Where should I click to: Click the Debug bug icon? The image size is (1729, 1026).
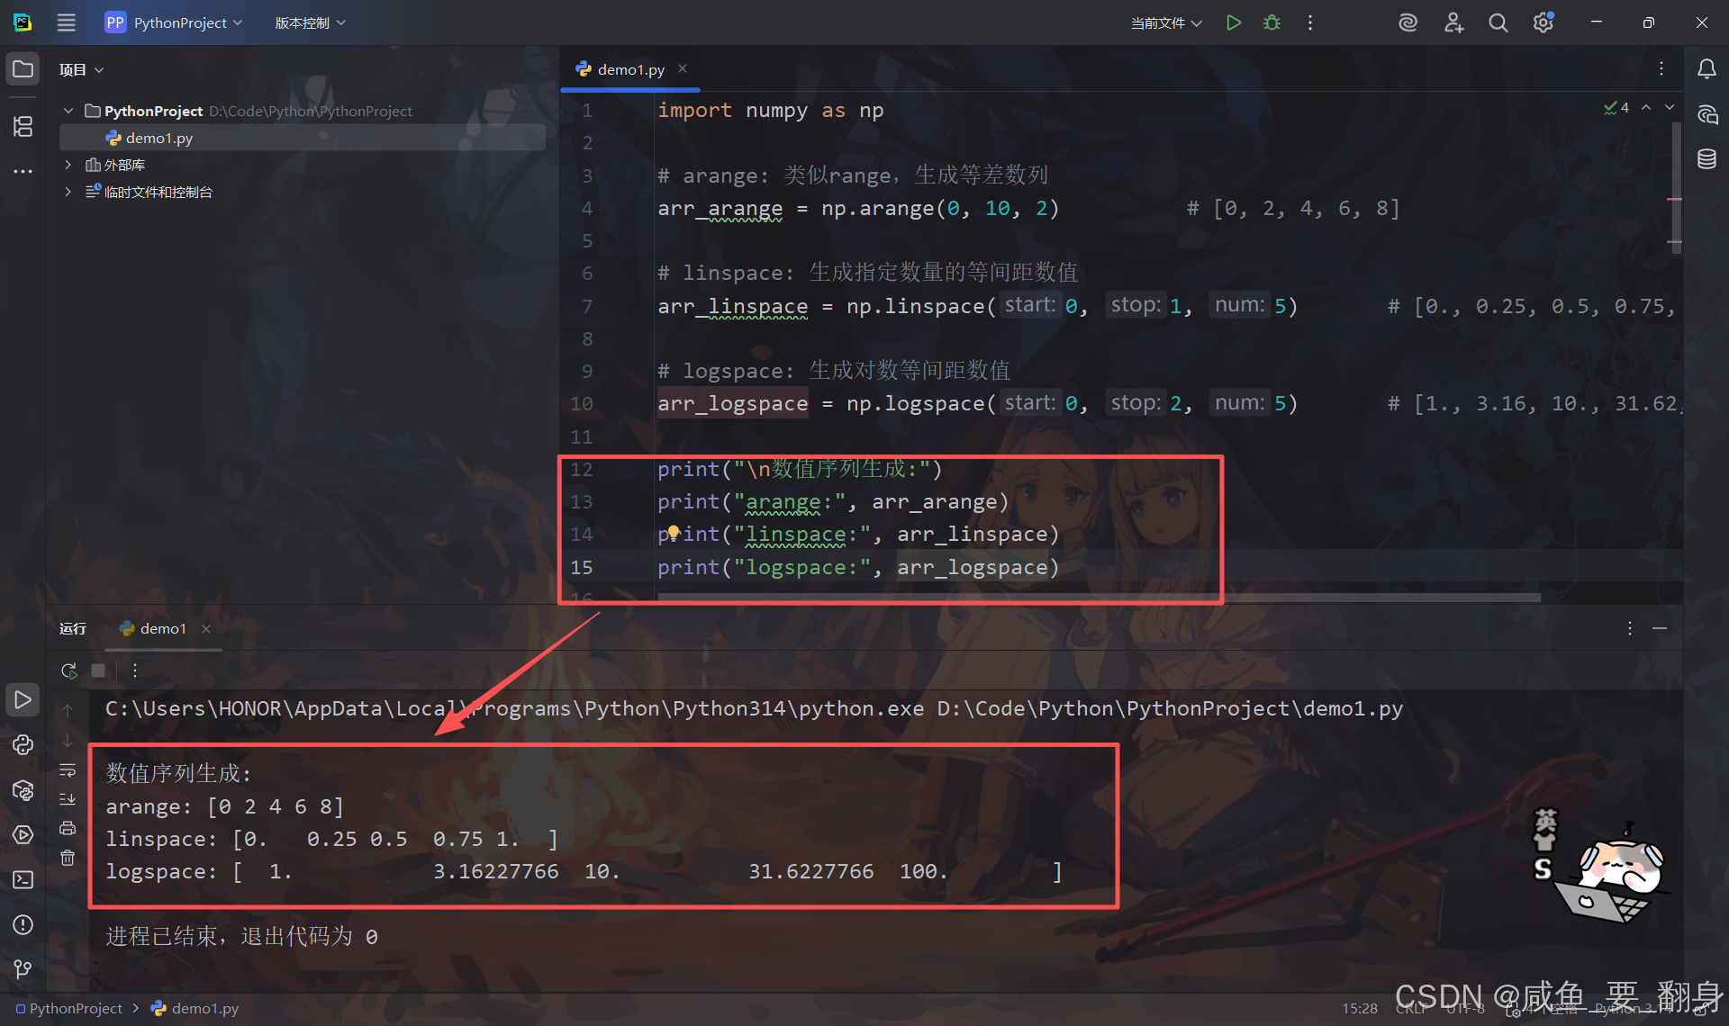pos(1272,22)
